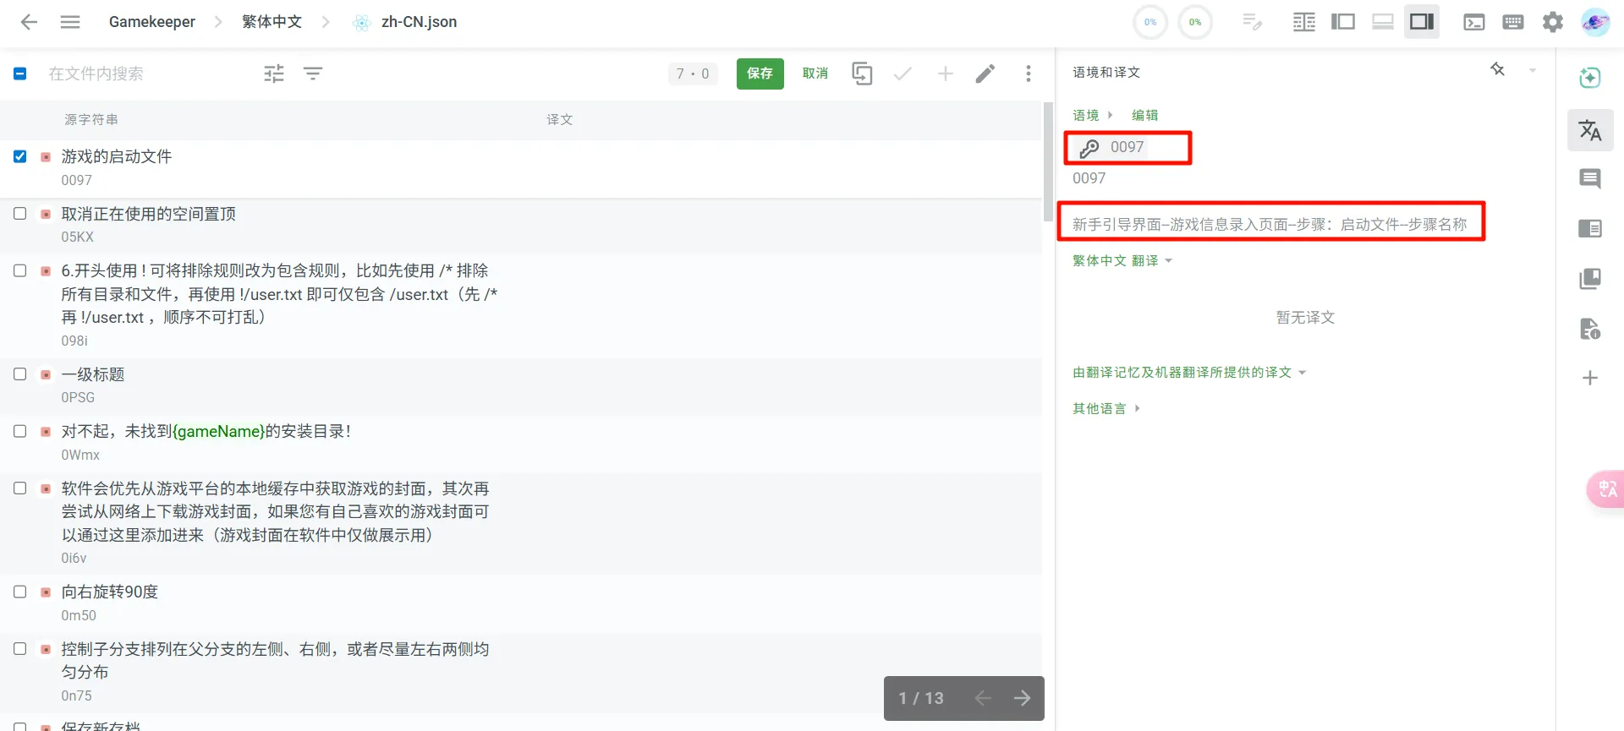This screenshot has height=731, width=1624.
Task: Click the green 保存 save button
Action: pos(760,74)
